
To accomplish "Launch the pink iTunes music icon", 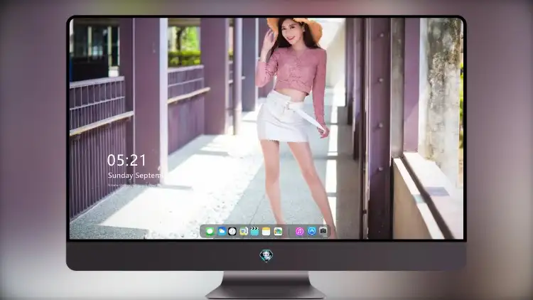I will click(x=299, y=232).
